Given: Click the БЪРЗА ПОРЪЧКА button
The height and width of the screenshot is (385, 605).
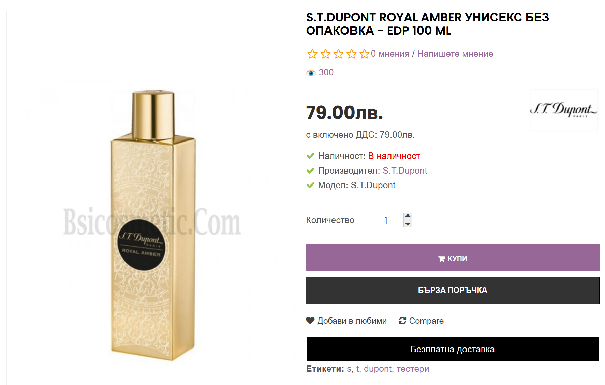Looking at the screenshot, I should [x=453, y=290].
